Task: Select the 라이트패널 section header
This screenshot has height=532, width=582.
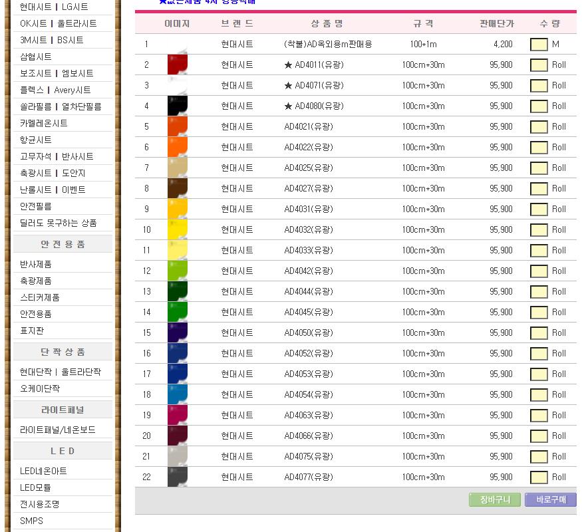Action: coord(63,410)
